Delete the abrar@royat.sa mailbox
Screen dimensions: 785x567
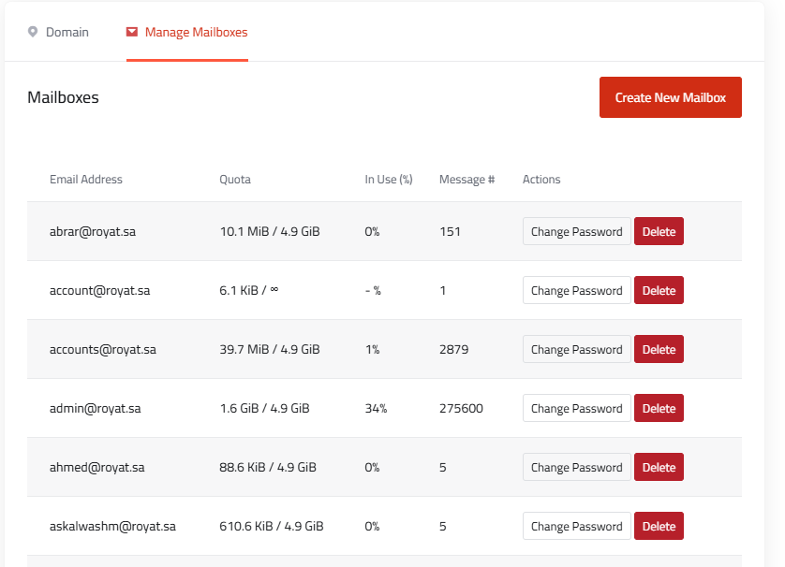coord(659,231)
